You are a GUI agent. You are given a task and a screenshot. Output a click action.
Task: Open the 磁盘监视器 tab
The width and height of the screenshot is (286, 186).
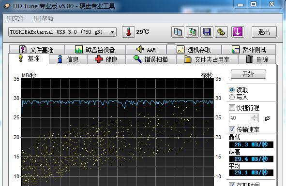(x=95, y=50)
